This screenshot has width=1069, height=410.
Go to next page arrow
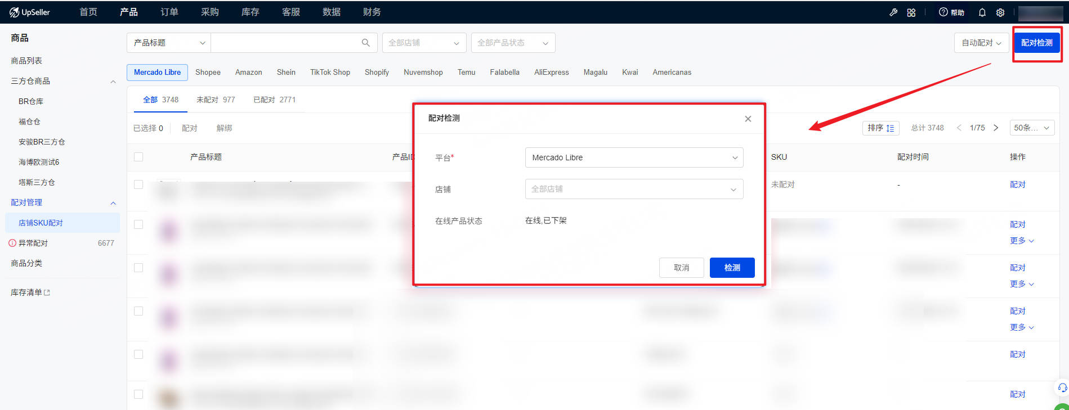coord(996,128)
